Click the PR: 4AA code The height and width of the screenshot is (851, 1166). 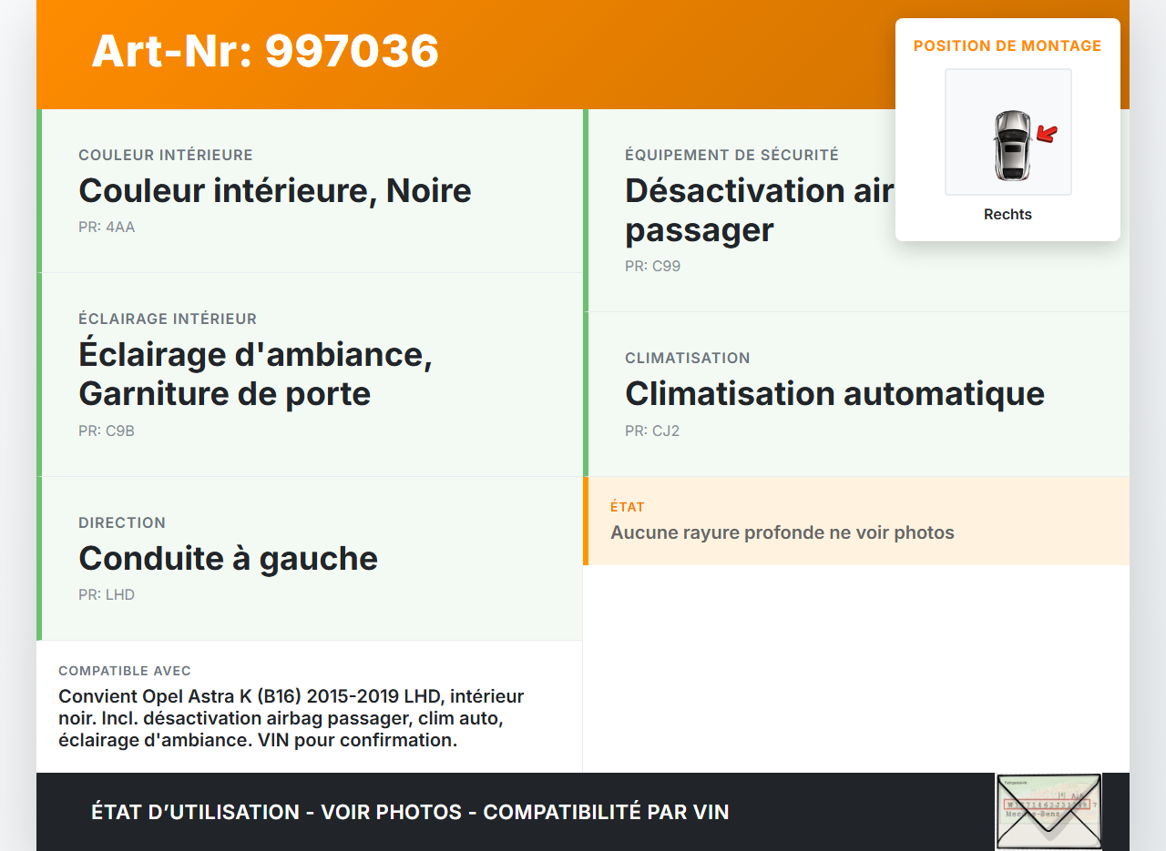pyautogui.click(x=107, y=228)
